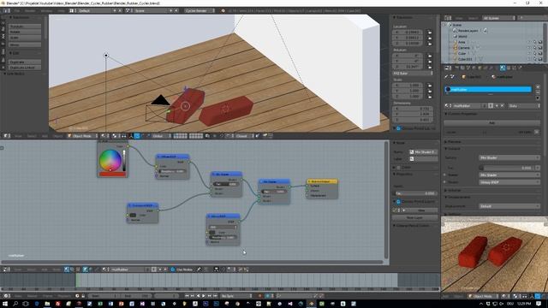Image resolution: width=548 pixels, height=308 pixels.
Task: Select the matRubber material slot
Action: (488, 89)
